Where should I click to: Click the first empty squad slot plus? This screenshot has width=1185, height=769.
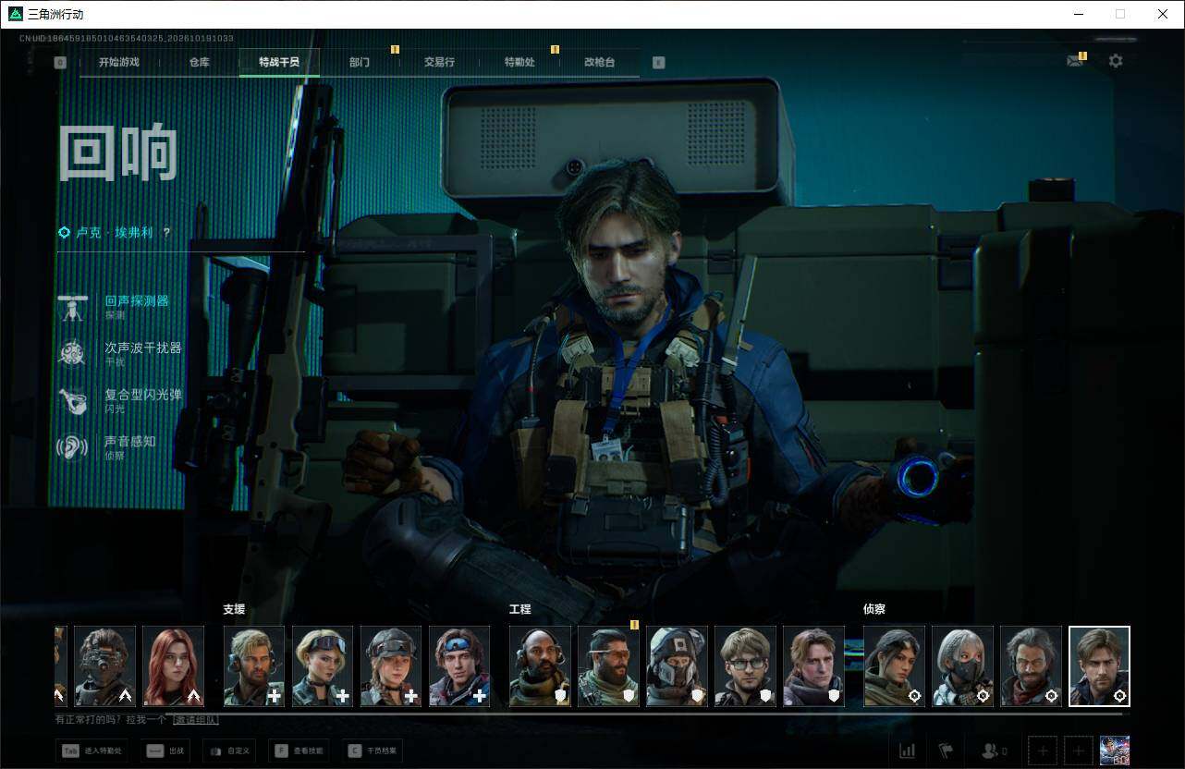click(x=1043, y=751)
